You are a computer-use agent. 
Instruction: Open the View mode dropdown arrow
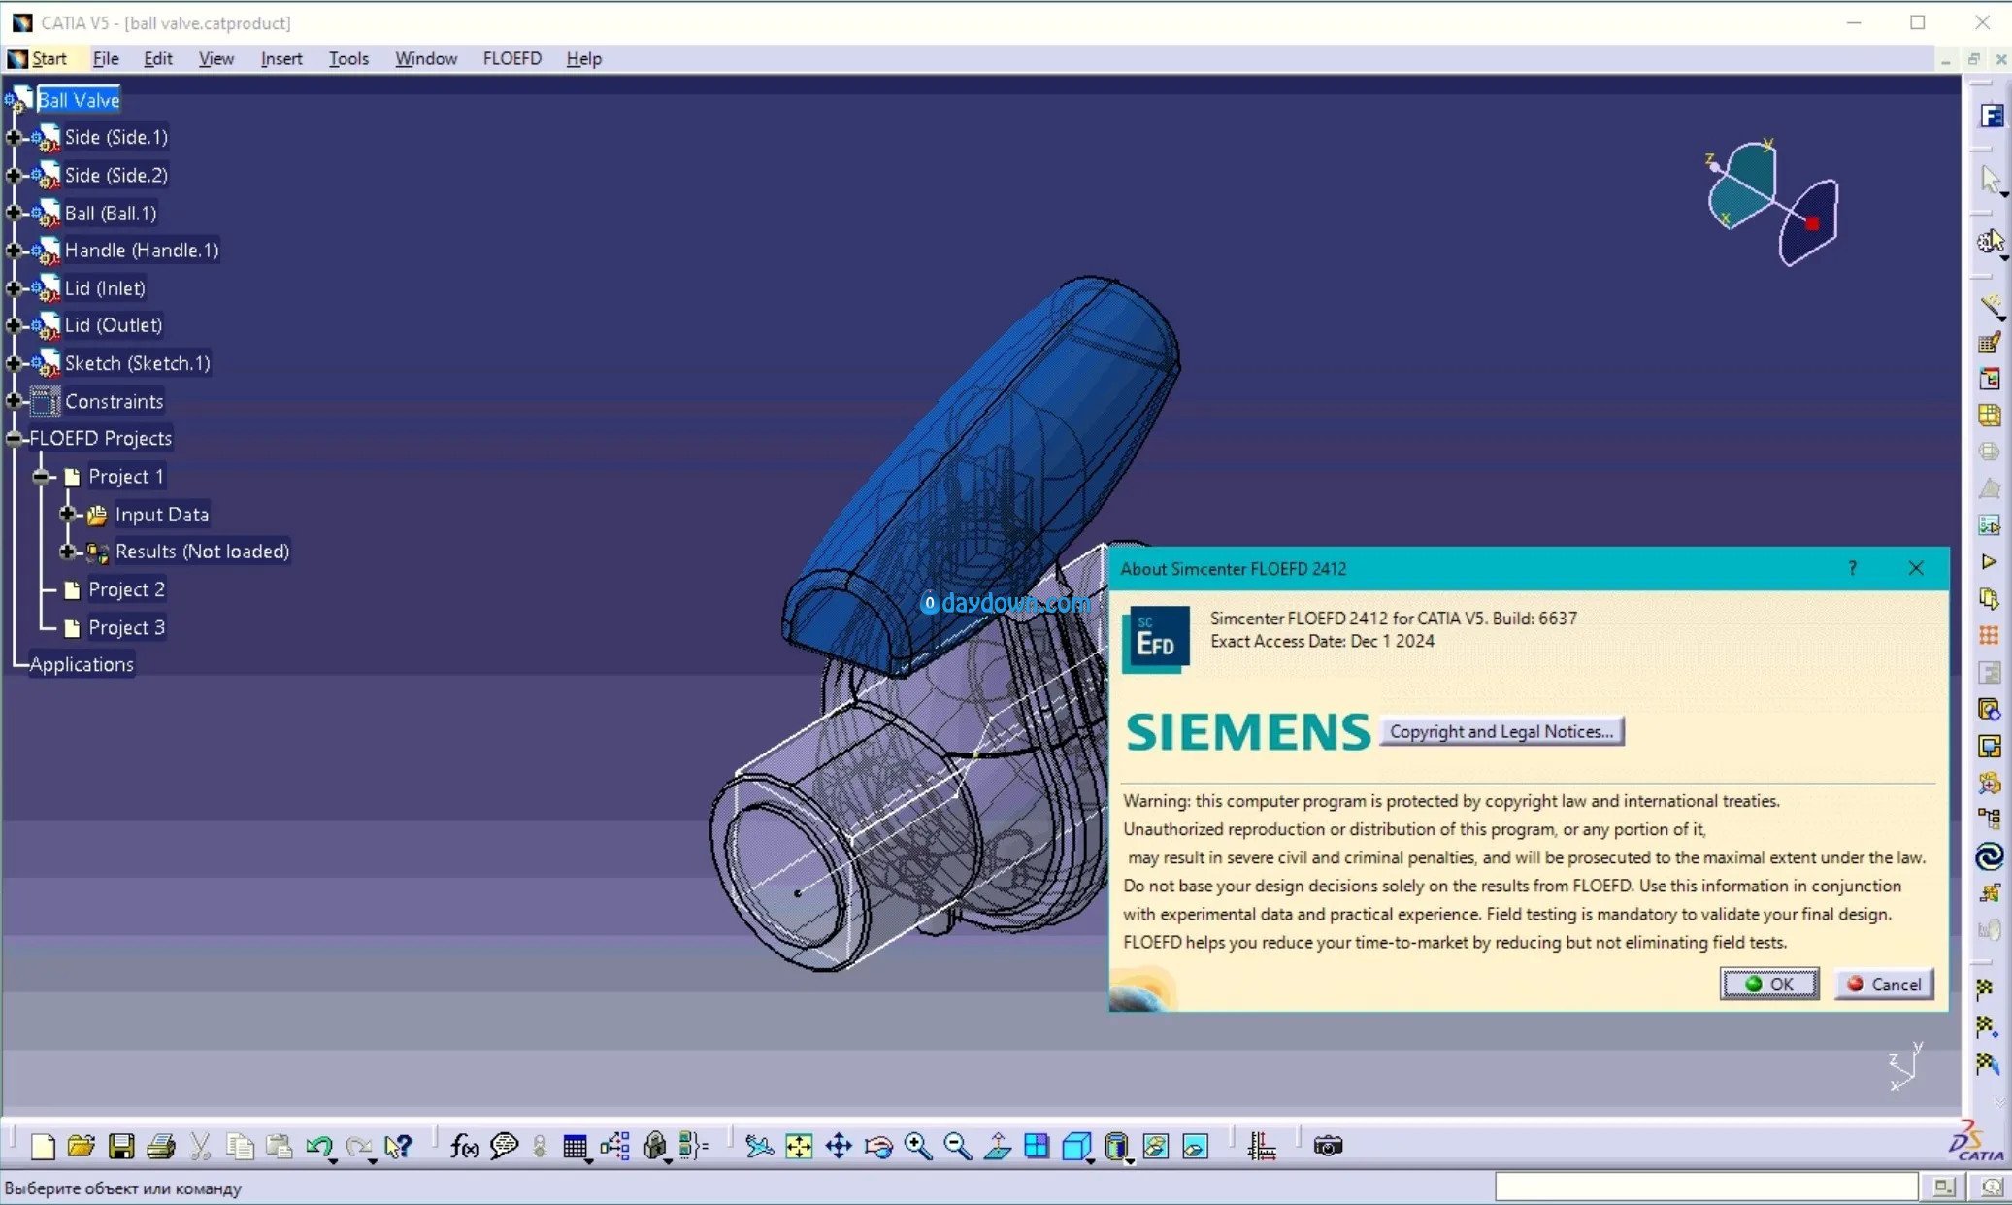click(1131, 1160)
